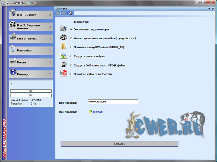Click the Имя проекта text field
Screen dimensions: 217x162
(x=113, y=102)
